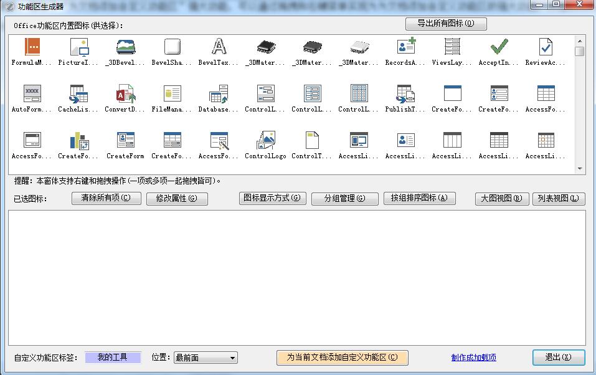The image size is (596, 375).
Task: Choose the ControlLogo picture icon
Action: (x=265, y=140)
